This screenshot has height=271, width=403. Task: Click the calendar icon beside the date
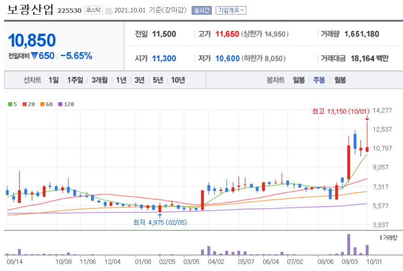[109, 11]
